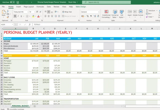Click the Redo arrow icon

click(x=26, y=2)
